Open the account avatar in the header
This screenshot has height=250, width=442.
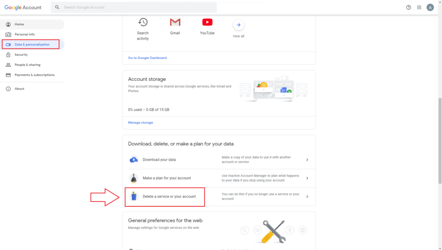click(x=430, y=7)
